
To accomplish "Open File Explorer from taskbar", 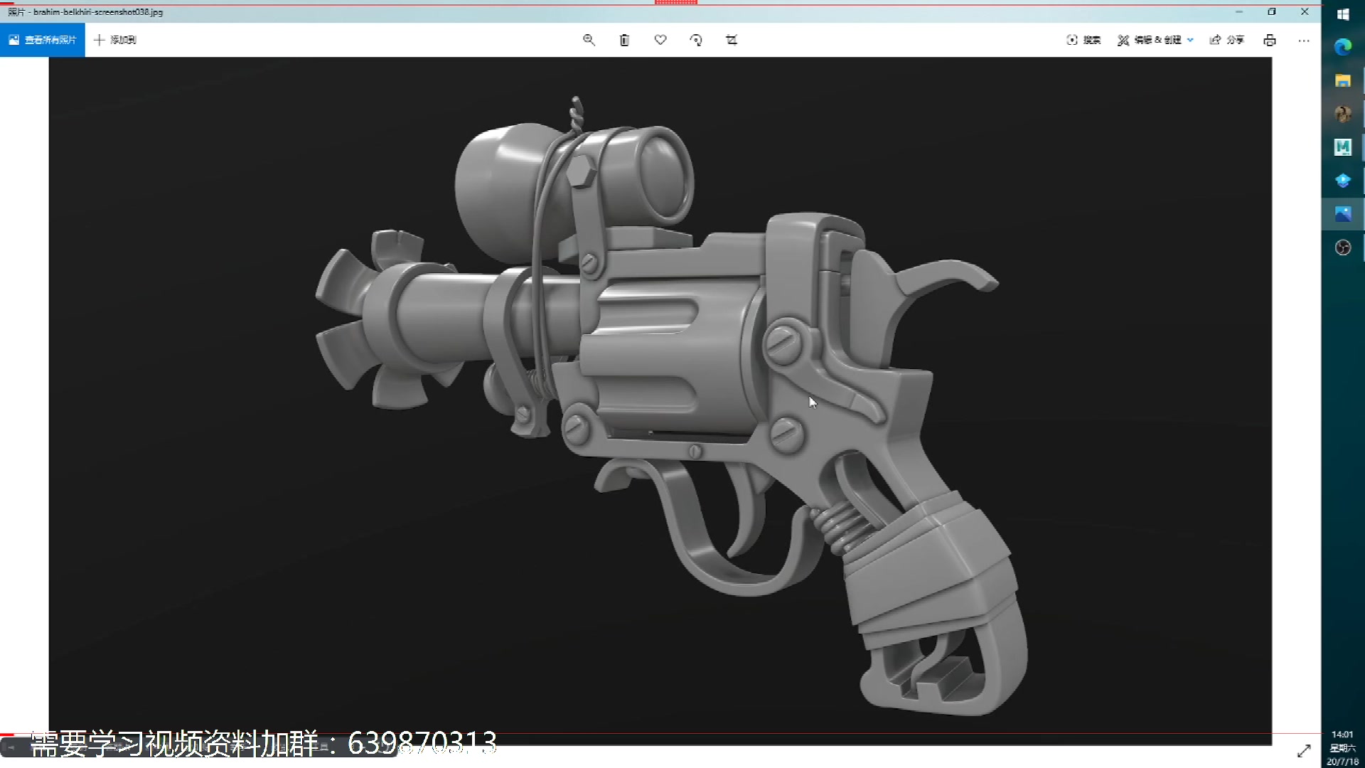I will (1342, 80).
